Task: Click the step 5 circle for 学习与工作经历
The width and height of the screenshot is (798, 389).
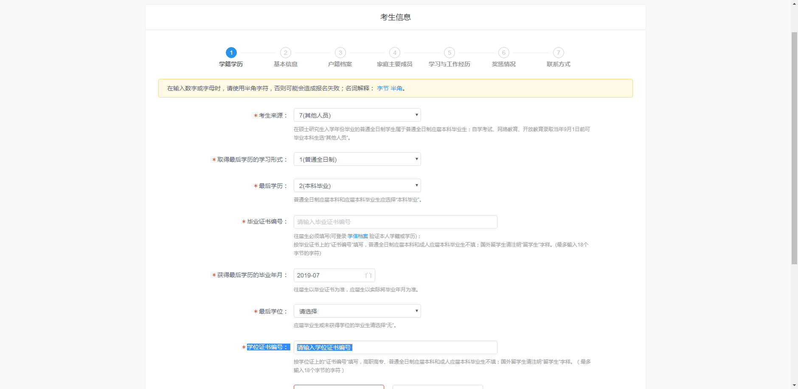Action: point(449,53)
